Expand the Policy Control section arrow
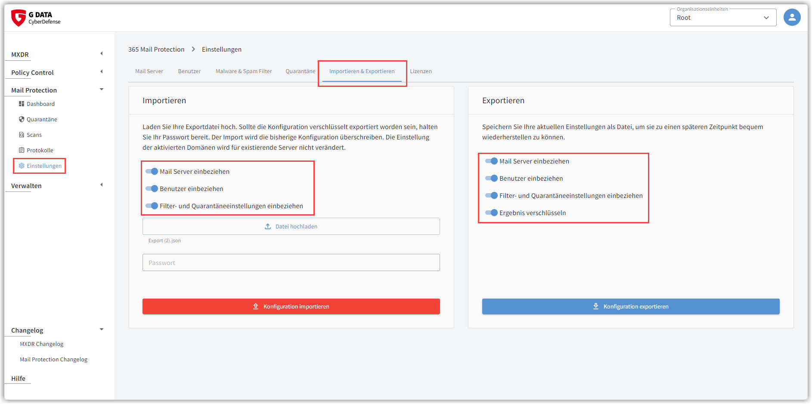 pos(102,71)
